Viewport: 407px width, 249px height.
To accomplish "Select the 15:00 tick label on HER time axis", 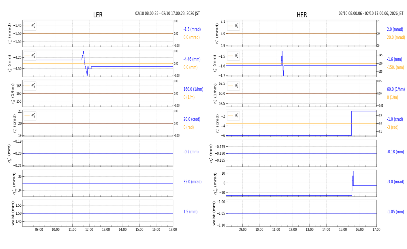I will [343, 230].
